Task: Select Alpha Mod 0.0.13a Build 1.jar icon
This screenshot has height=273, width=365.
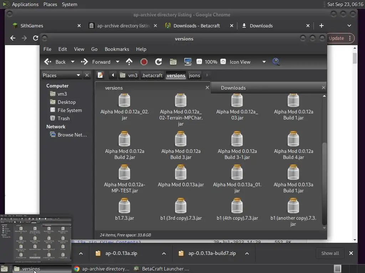Action: coord(293,172)
